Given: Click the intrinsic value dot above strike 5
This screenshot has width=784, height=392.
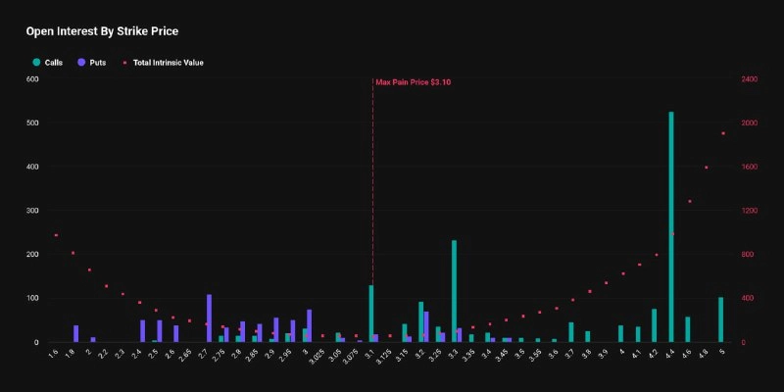Looking at the screenshot, I should click(x=723, y=133).
